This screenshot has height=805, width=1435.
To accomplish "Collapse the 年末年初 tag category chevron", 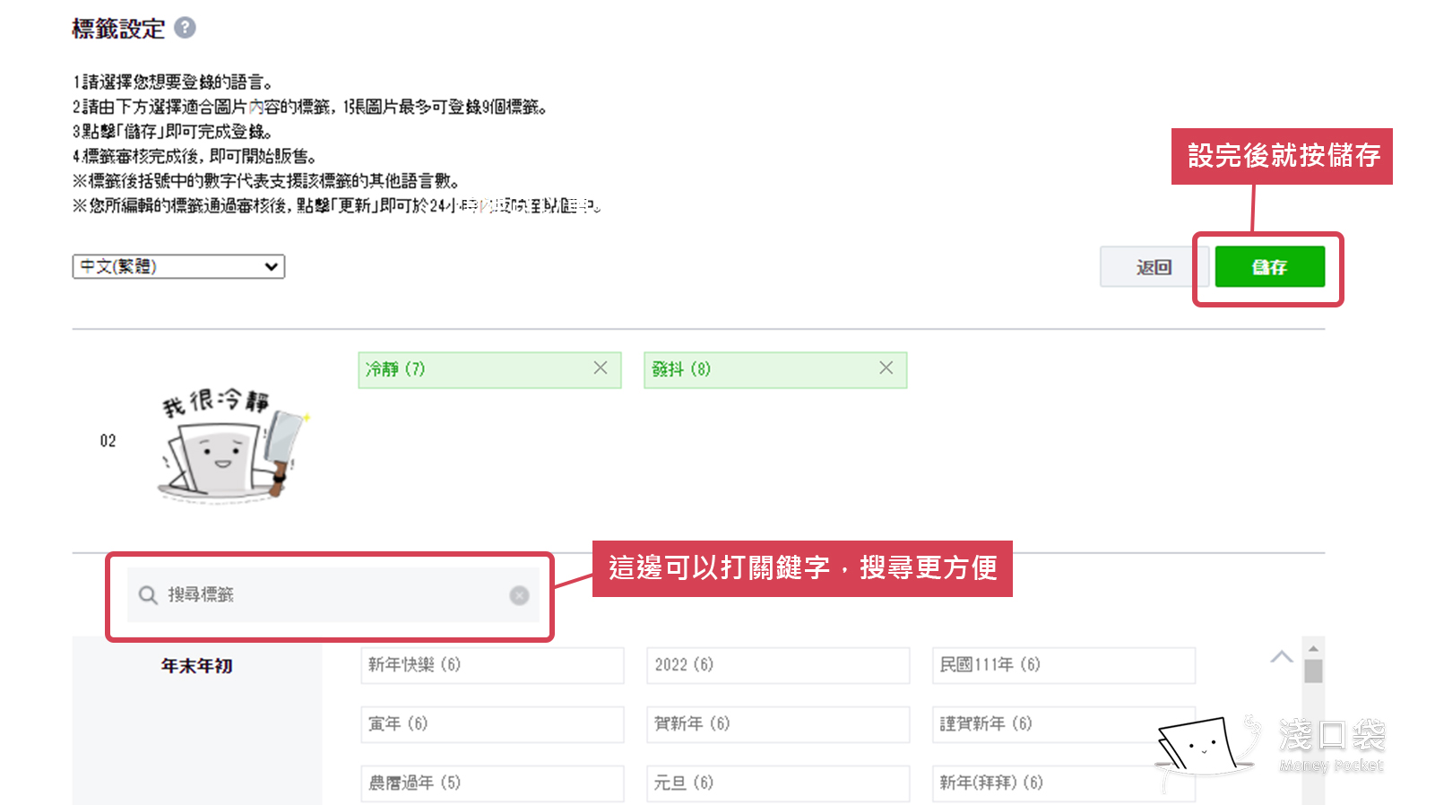I will click(1281, 657).
